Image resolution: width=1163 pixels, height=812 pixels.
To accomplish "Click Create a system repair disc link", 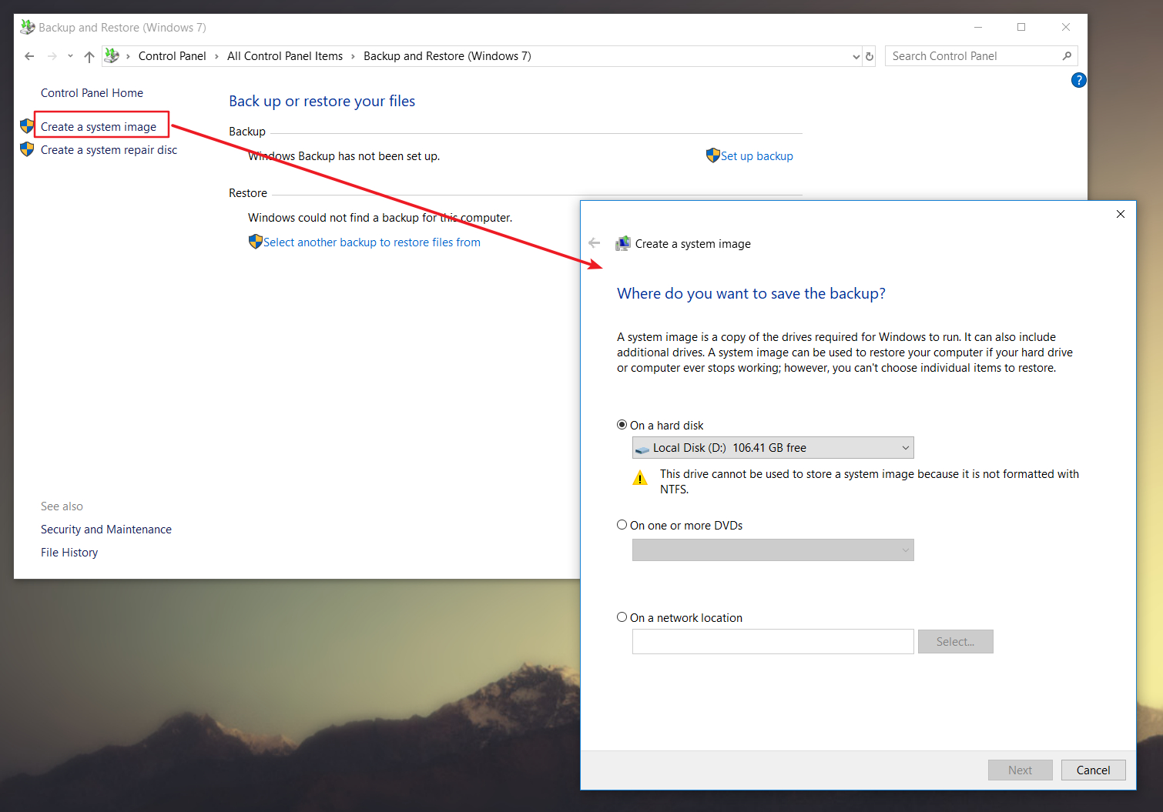I will (109, 150).
